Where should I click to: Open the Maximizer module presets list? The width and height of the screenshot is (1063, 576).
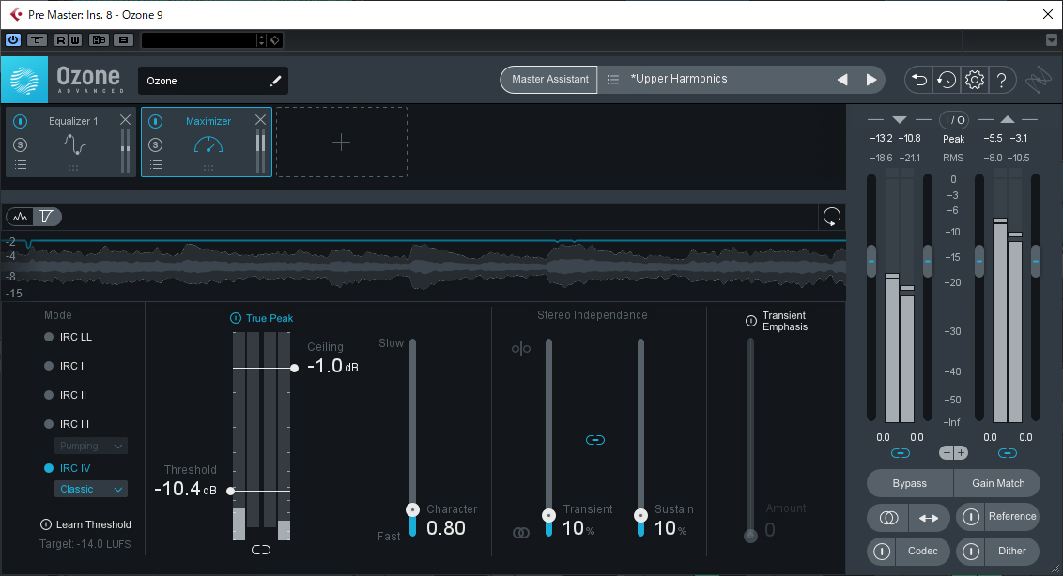point(155,165)
